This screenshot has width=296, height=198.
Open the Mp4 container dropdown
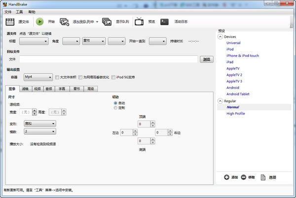[x=38, y=77]
